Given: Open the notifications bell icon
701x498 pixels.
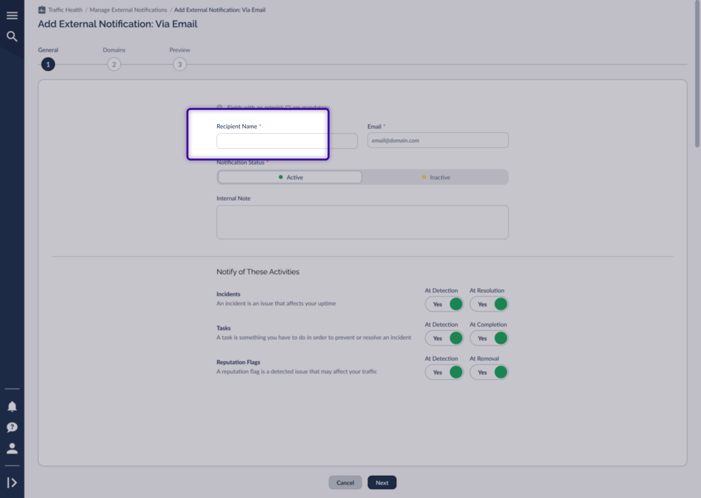Looking at the screenshot, I should click(x=12, y=406).
